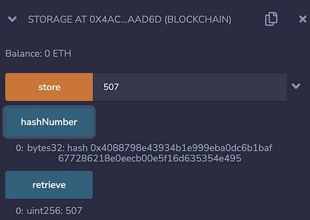Remove the deployed contract with the X icon

[x=303, y=19]
